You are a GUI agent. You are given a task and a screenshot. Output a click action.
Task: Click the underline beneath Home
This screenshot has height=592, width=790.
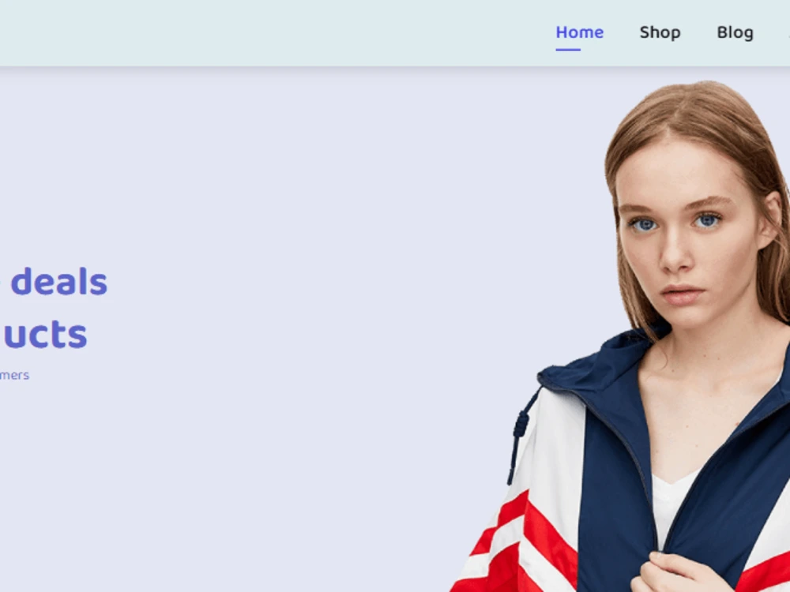(568, 49)
